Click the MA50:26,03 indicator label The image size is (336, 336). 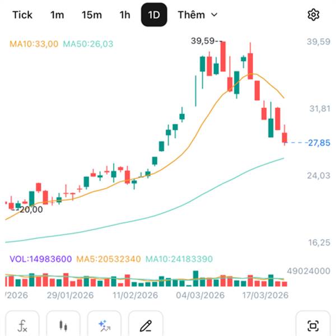pos(88,44)
